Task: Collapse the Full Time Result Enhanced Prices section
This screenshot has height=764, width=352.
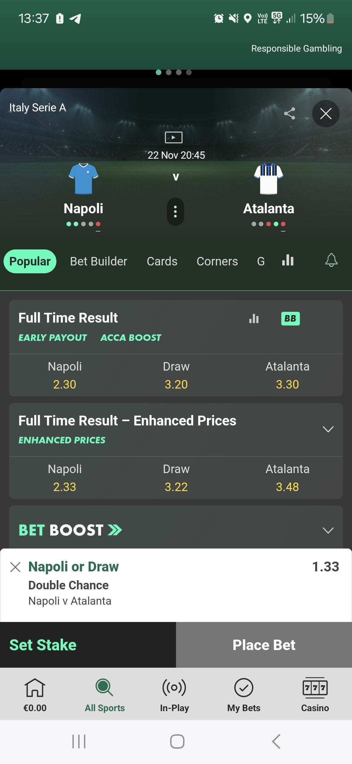Action: click(328, 429)
